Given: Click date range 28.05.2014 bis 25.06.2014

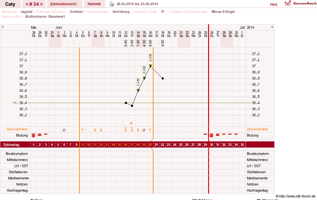Looking at the screenshot, I should pos(137,4).
